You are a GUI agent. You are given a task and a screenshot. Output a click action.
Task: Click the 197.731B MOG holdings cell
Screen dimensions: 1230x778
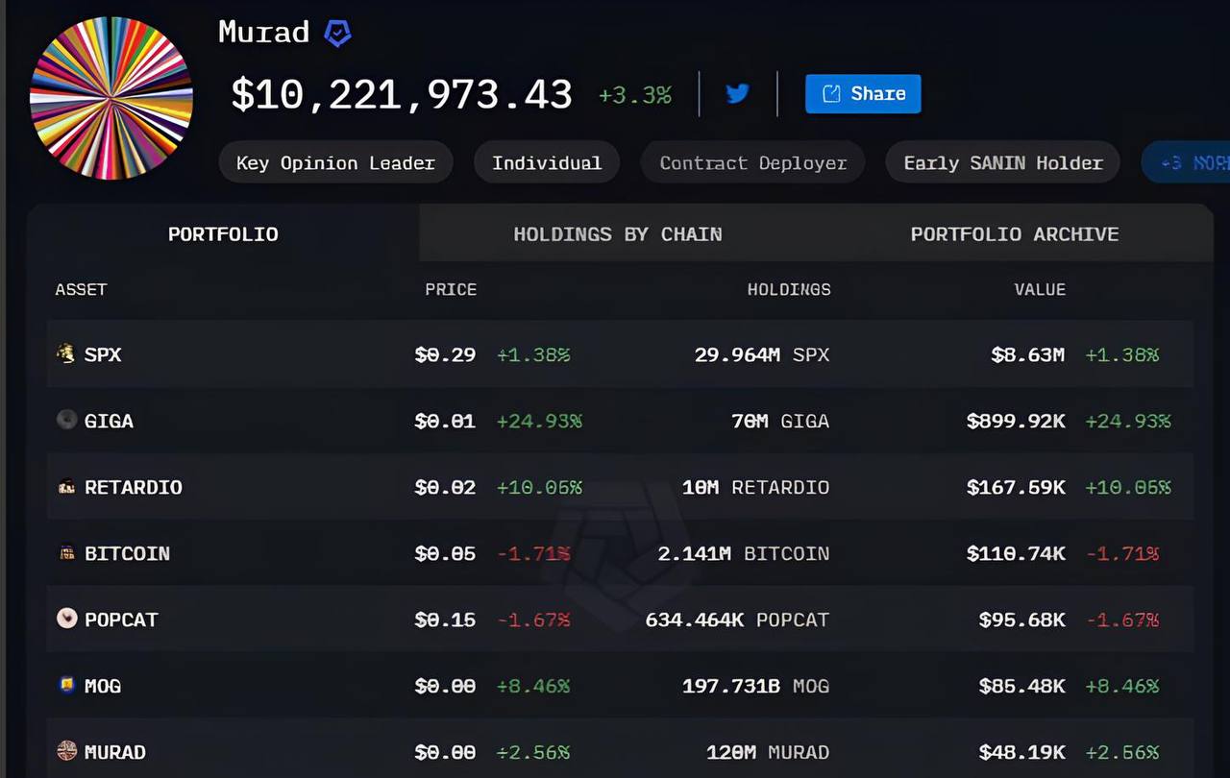[x=755, y=686]
